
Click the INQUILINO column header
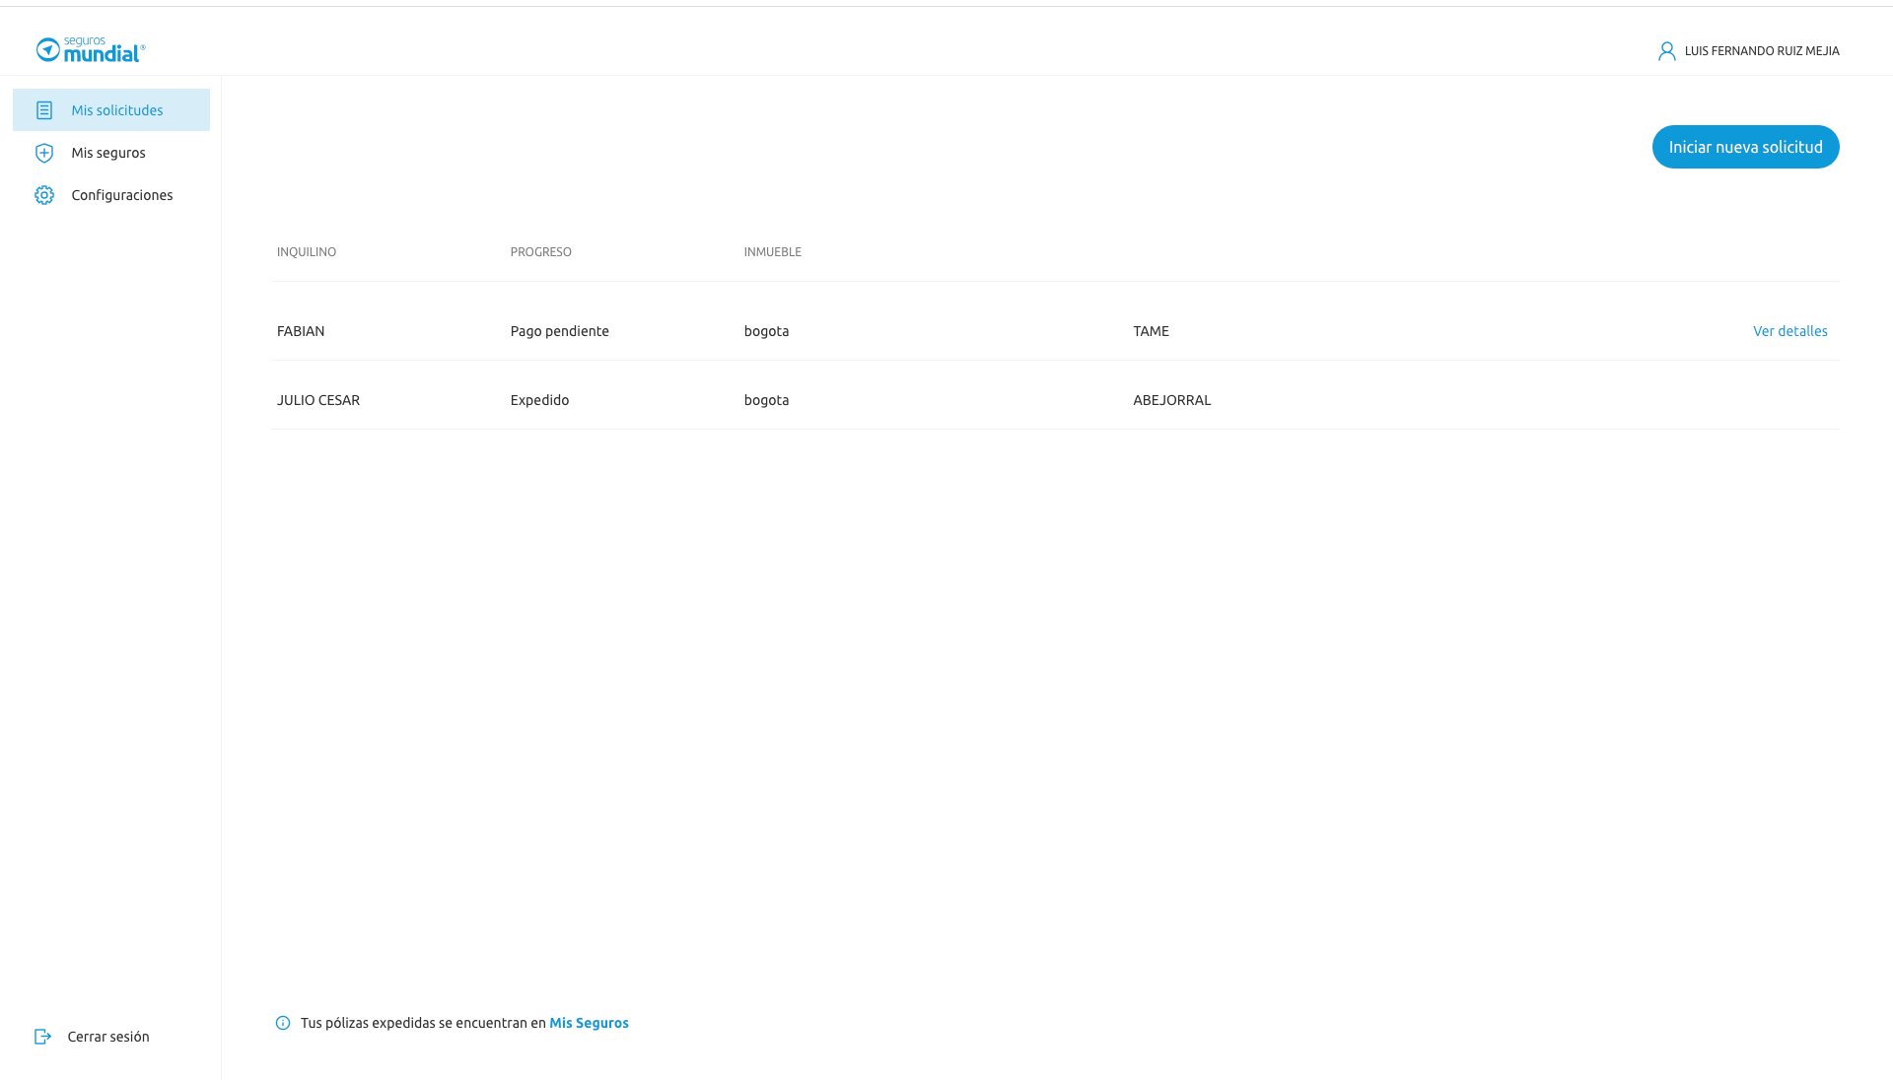click(307, 252)
